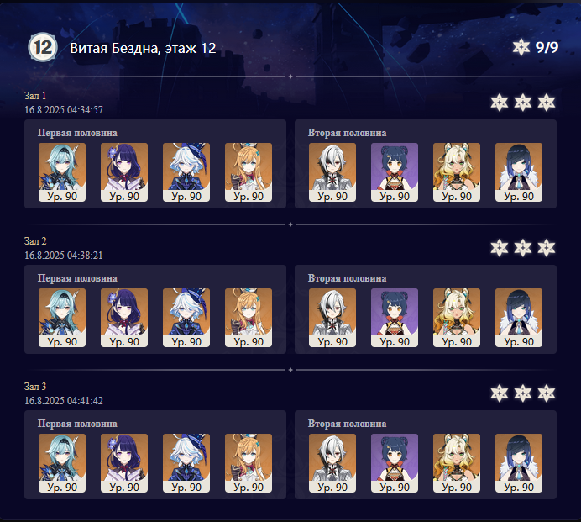Screen dimensions: 581x522
Task: Choose orange-haired character in Зал 1 first half
Action: [x=249, y=172]
